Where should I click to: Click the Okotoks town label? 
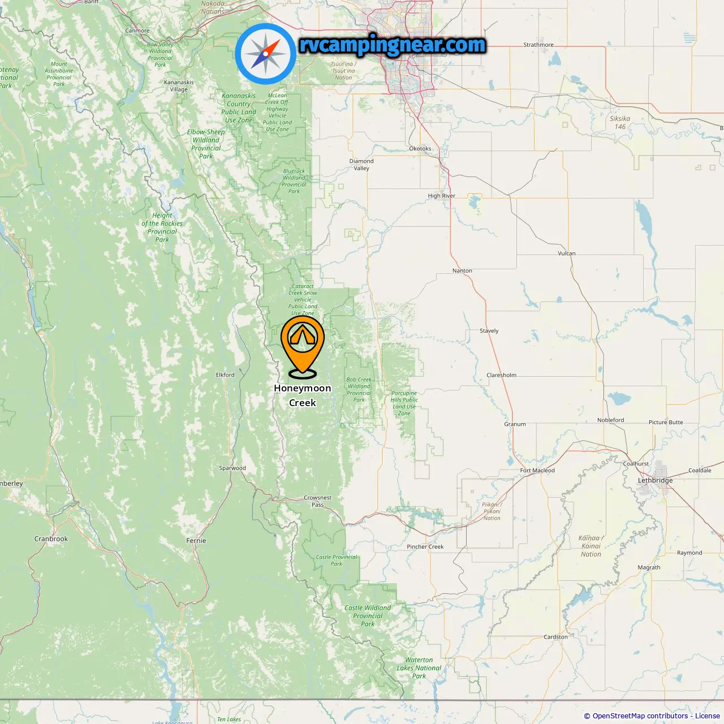[x=420, y=149]
